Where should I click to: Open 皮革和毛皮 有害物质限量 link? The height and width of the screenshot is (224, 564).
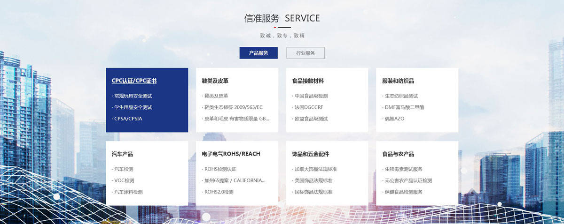tap(237, 119)
